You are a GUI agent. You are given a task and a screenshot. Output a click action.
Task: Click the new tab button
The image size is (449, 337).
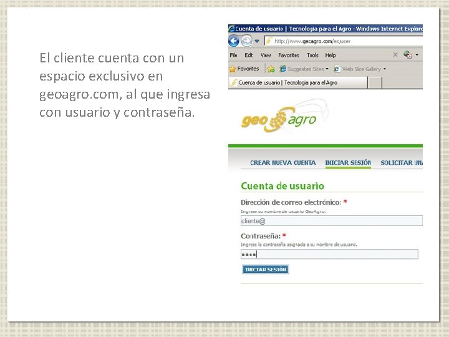point(375,83)
